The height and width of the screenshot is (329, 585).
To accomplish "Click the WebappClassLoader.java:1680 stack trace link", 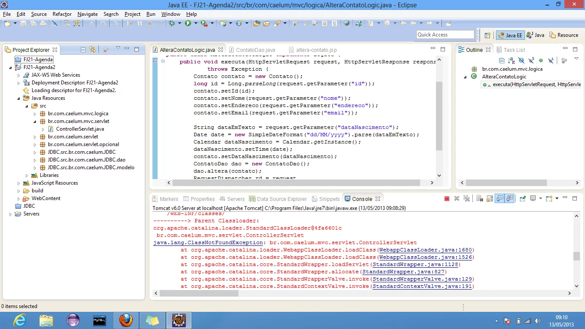I will point(425,250).
